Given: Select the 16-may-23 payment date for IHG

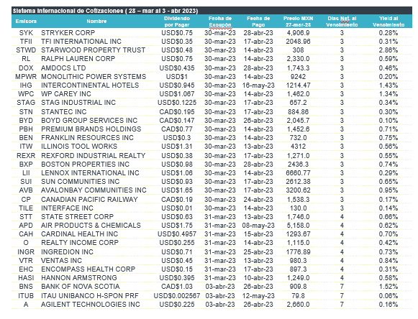Looking at the screenshot, I should click(x=258, y=85).
